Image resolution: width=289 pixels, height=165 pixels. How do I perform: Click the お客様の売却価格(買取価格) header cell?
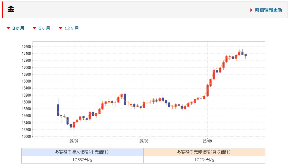coord(204,152)
